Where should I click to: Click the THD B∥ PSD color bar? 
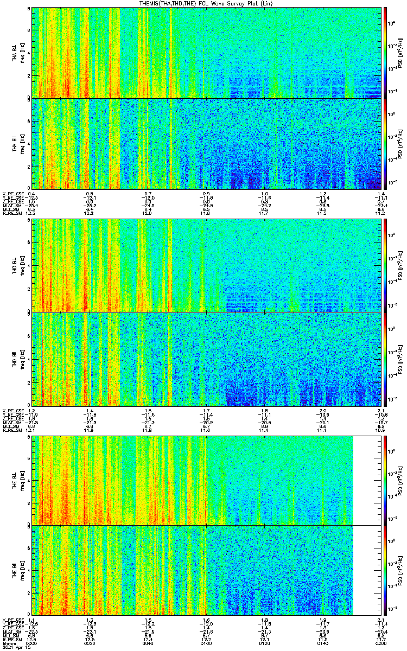[385, 359]
